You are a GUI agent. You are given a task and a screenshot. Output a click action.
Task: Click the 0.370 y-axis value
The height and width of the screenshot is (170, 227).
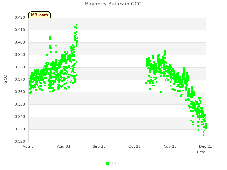[x=20, y=79]
